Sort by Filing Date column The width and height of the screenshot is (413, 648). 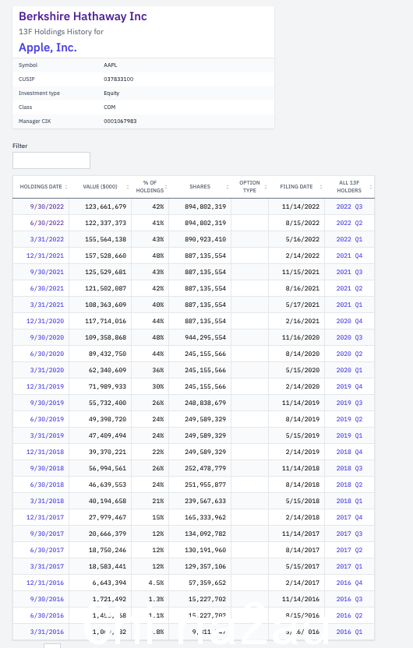(296, 187)
